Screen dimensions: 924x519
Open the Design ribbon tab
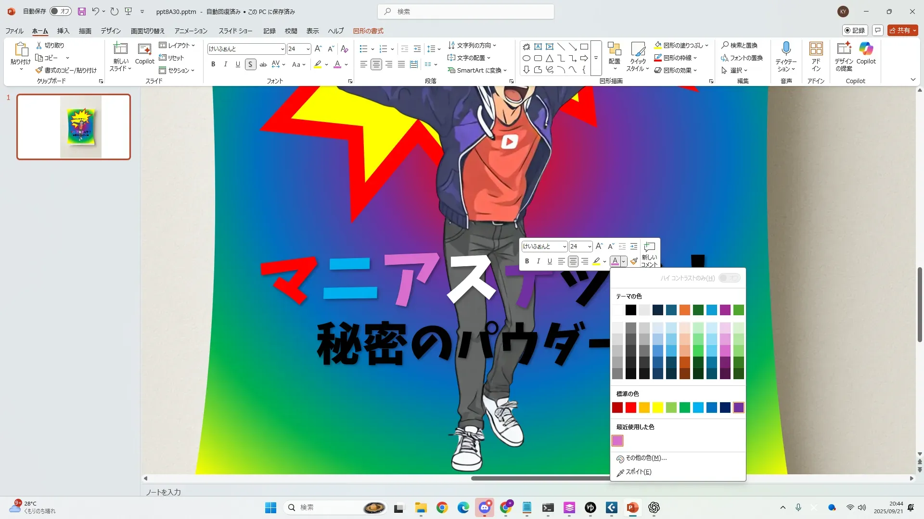click(x=111, y=31)
